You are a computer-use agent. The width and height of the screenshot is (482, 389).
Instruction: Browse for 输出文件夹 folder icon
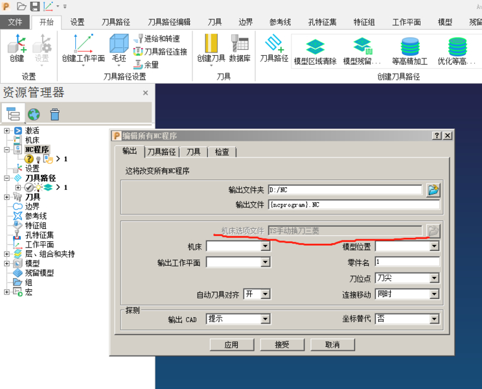433,190
